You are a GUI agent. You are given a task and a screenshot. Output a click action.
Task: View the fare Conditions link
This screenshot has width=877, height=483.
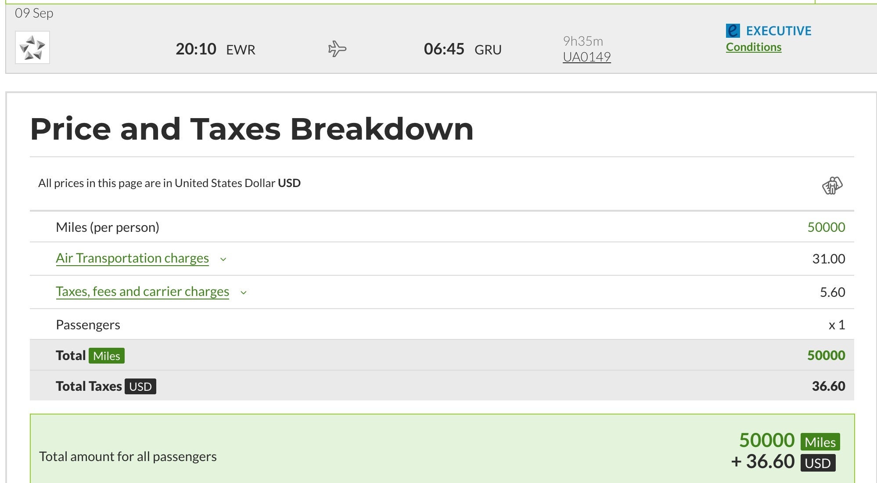[x=753, y=47]
